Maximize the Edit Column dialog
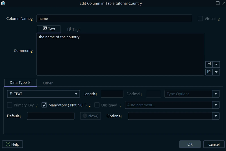 [x=218, y=3]
